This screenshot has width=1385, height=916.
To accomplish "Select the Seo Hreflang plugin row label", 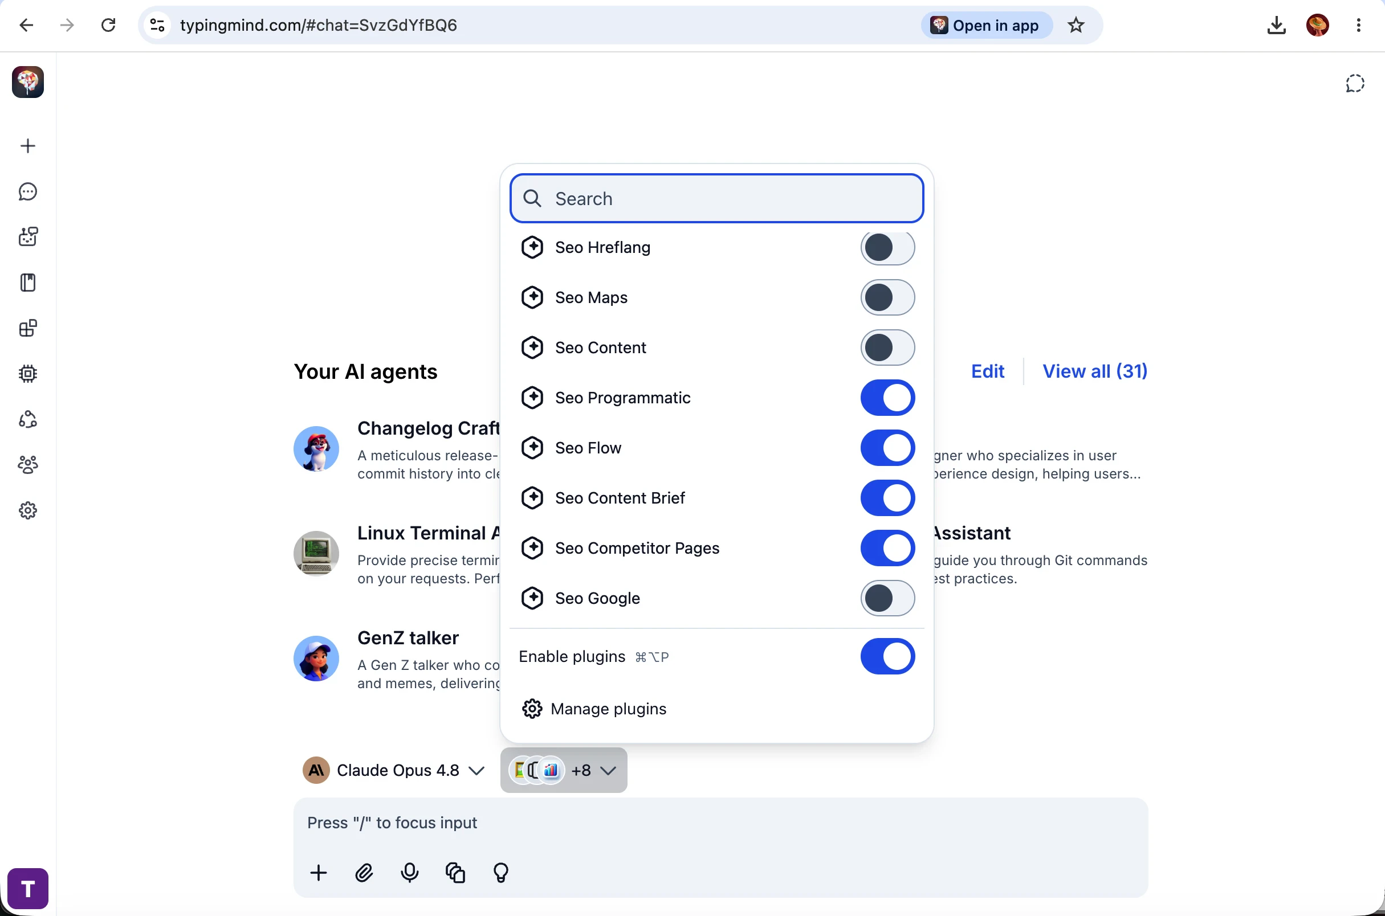I will coord(602,248).
